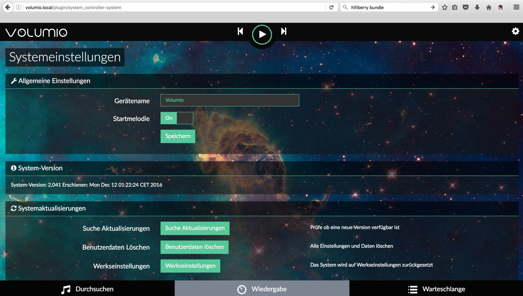The width and height of the screenshot is (523, 296).
Task: Open the downloads arrow icon
Action: (x=477, y=7)
